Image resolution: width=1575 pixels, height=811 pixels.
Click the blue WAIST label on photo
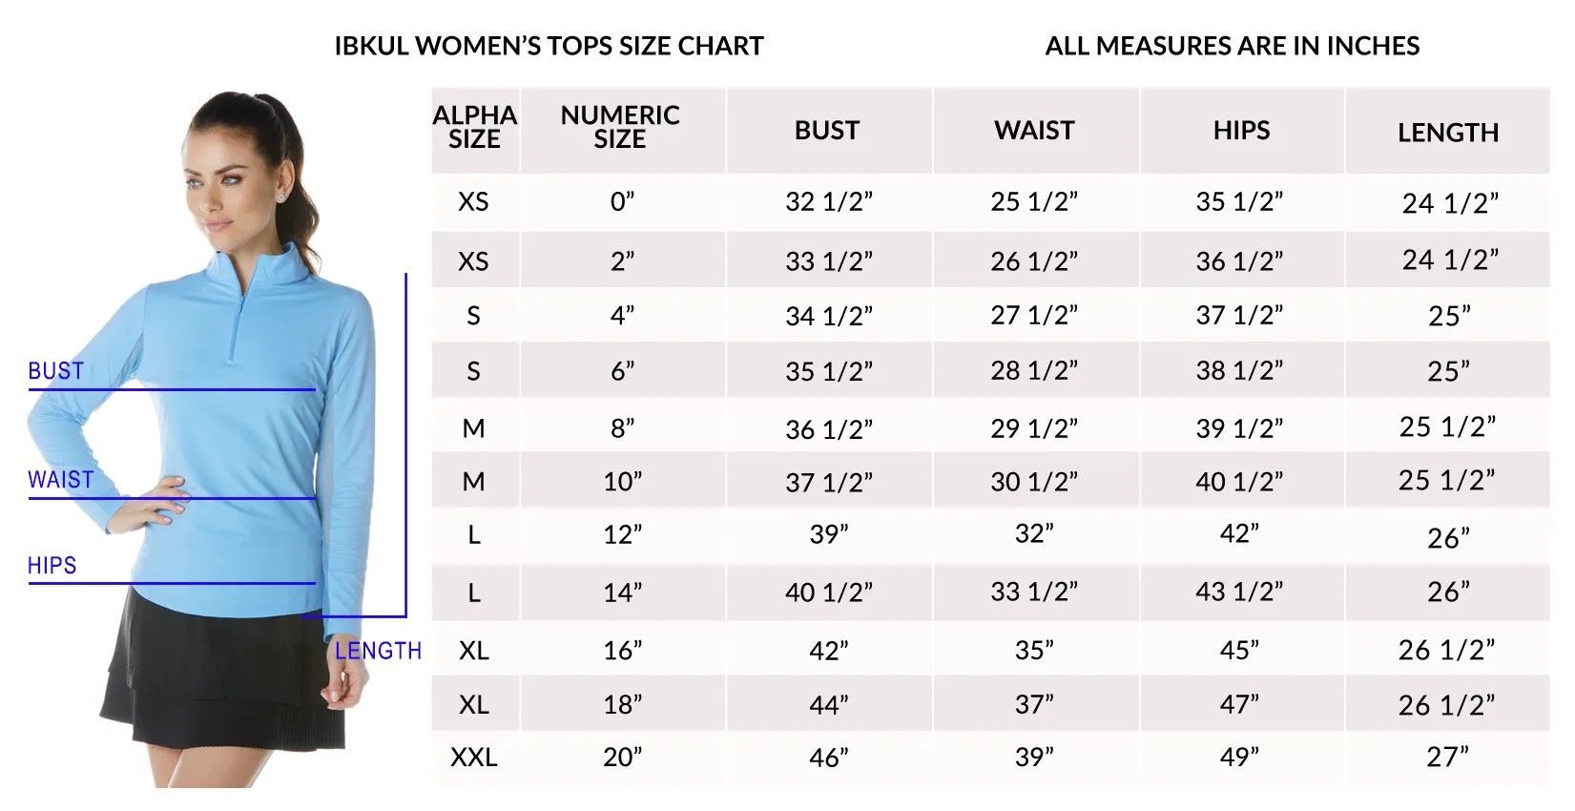tap(61, 480)
